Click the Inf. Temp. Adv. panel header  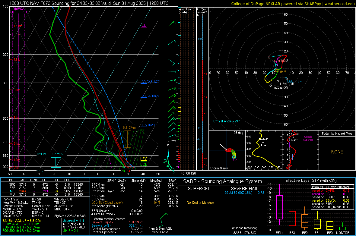point(202,12)
